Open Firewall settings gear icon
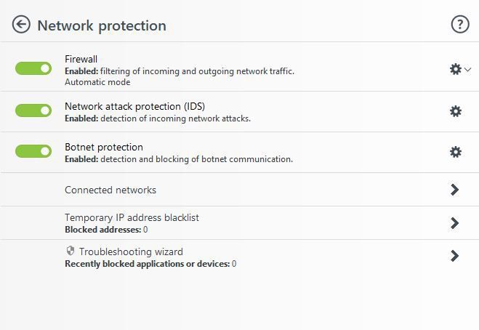Viewport: 479px width, 330px height. 456,69
